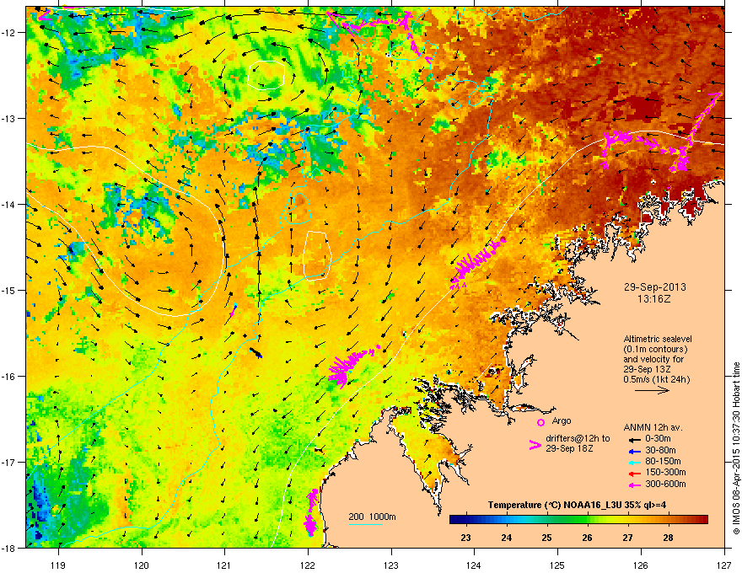Click the '121' longitude axis label
This screenshot has width=742, height=573.
(224, 565)
